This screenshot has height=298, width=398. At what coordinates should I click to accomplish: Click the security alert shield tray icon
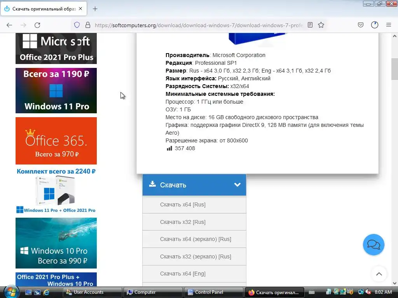(351, 292)
